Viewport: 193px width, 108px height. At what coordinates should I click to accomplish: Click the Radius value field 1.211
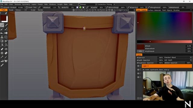click(x=54, y=7)
